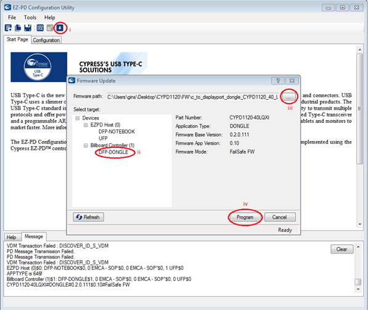The width and height of the screenshot is (368, 310).
Task: Collapse the Billboard Controller (1) node
Action: coord(86,145)
